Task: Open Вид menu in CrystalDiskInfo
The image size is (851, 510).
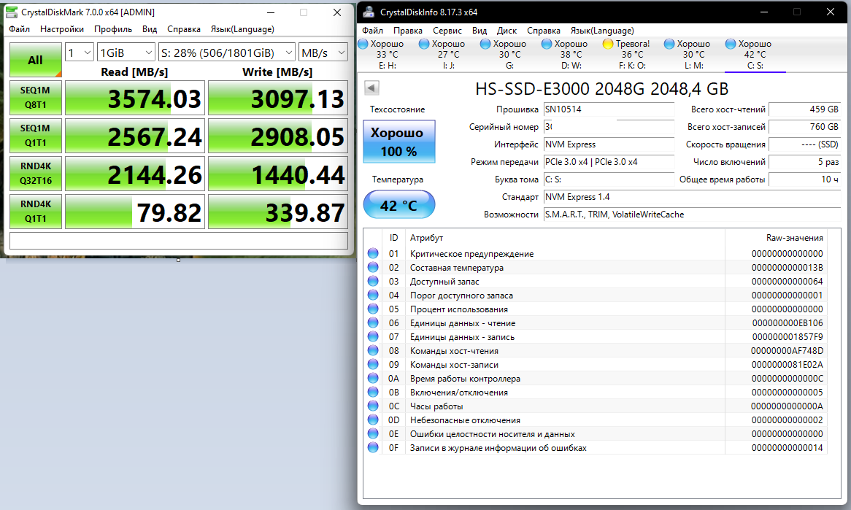Action: (480, 31)
